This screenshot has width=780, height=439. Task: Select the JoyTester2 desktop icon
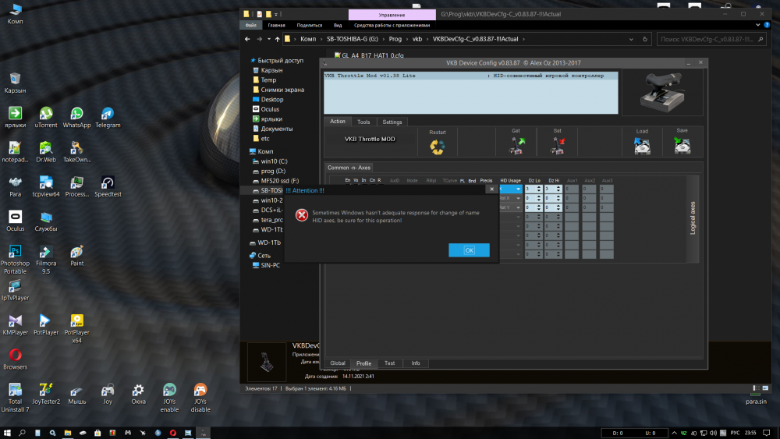click(46, 393)
